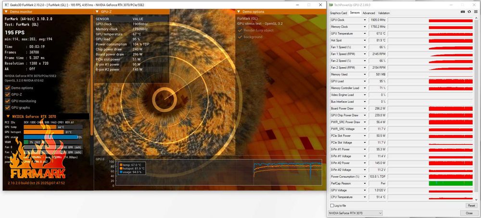
Task: Collapse the FurMark GPU-Z panel triangle
Action: pyautogui.click(x=97, y=12)
